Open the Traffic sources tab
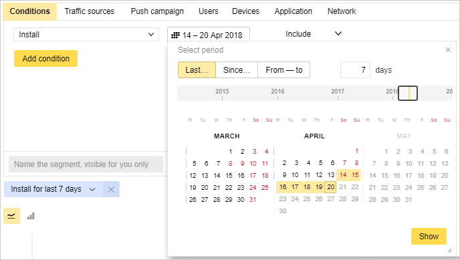Image resolution: width=460 pixels, height=260 pixels. click(90, 11)
